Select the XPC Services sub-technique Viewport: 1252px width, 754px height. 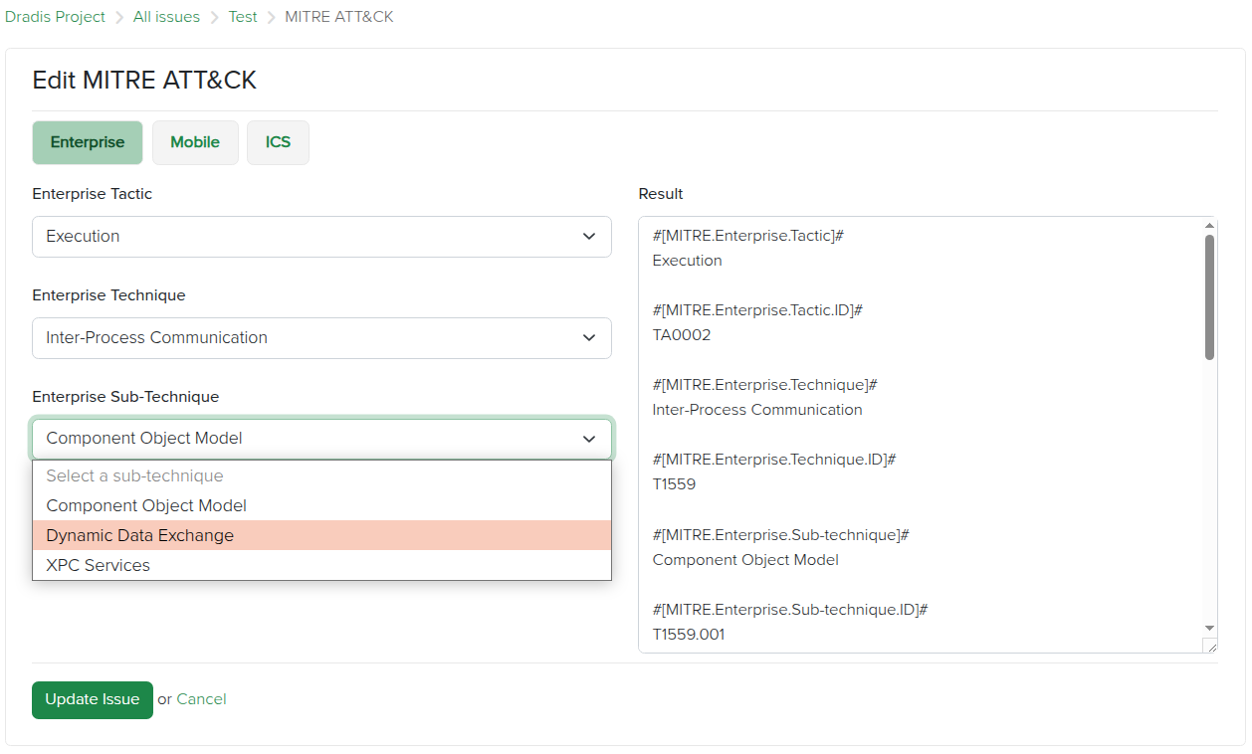[100, 565]
